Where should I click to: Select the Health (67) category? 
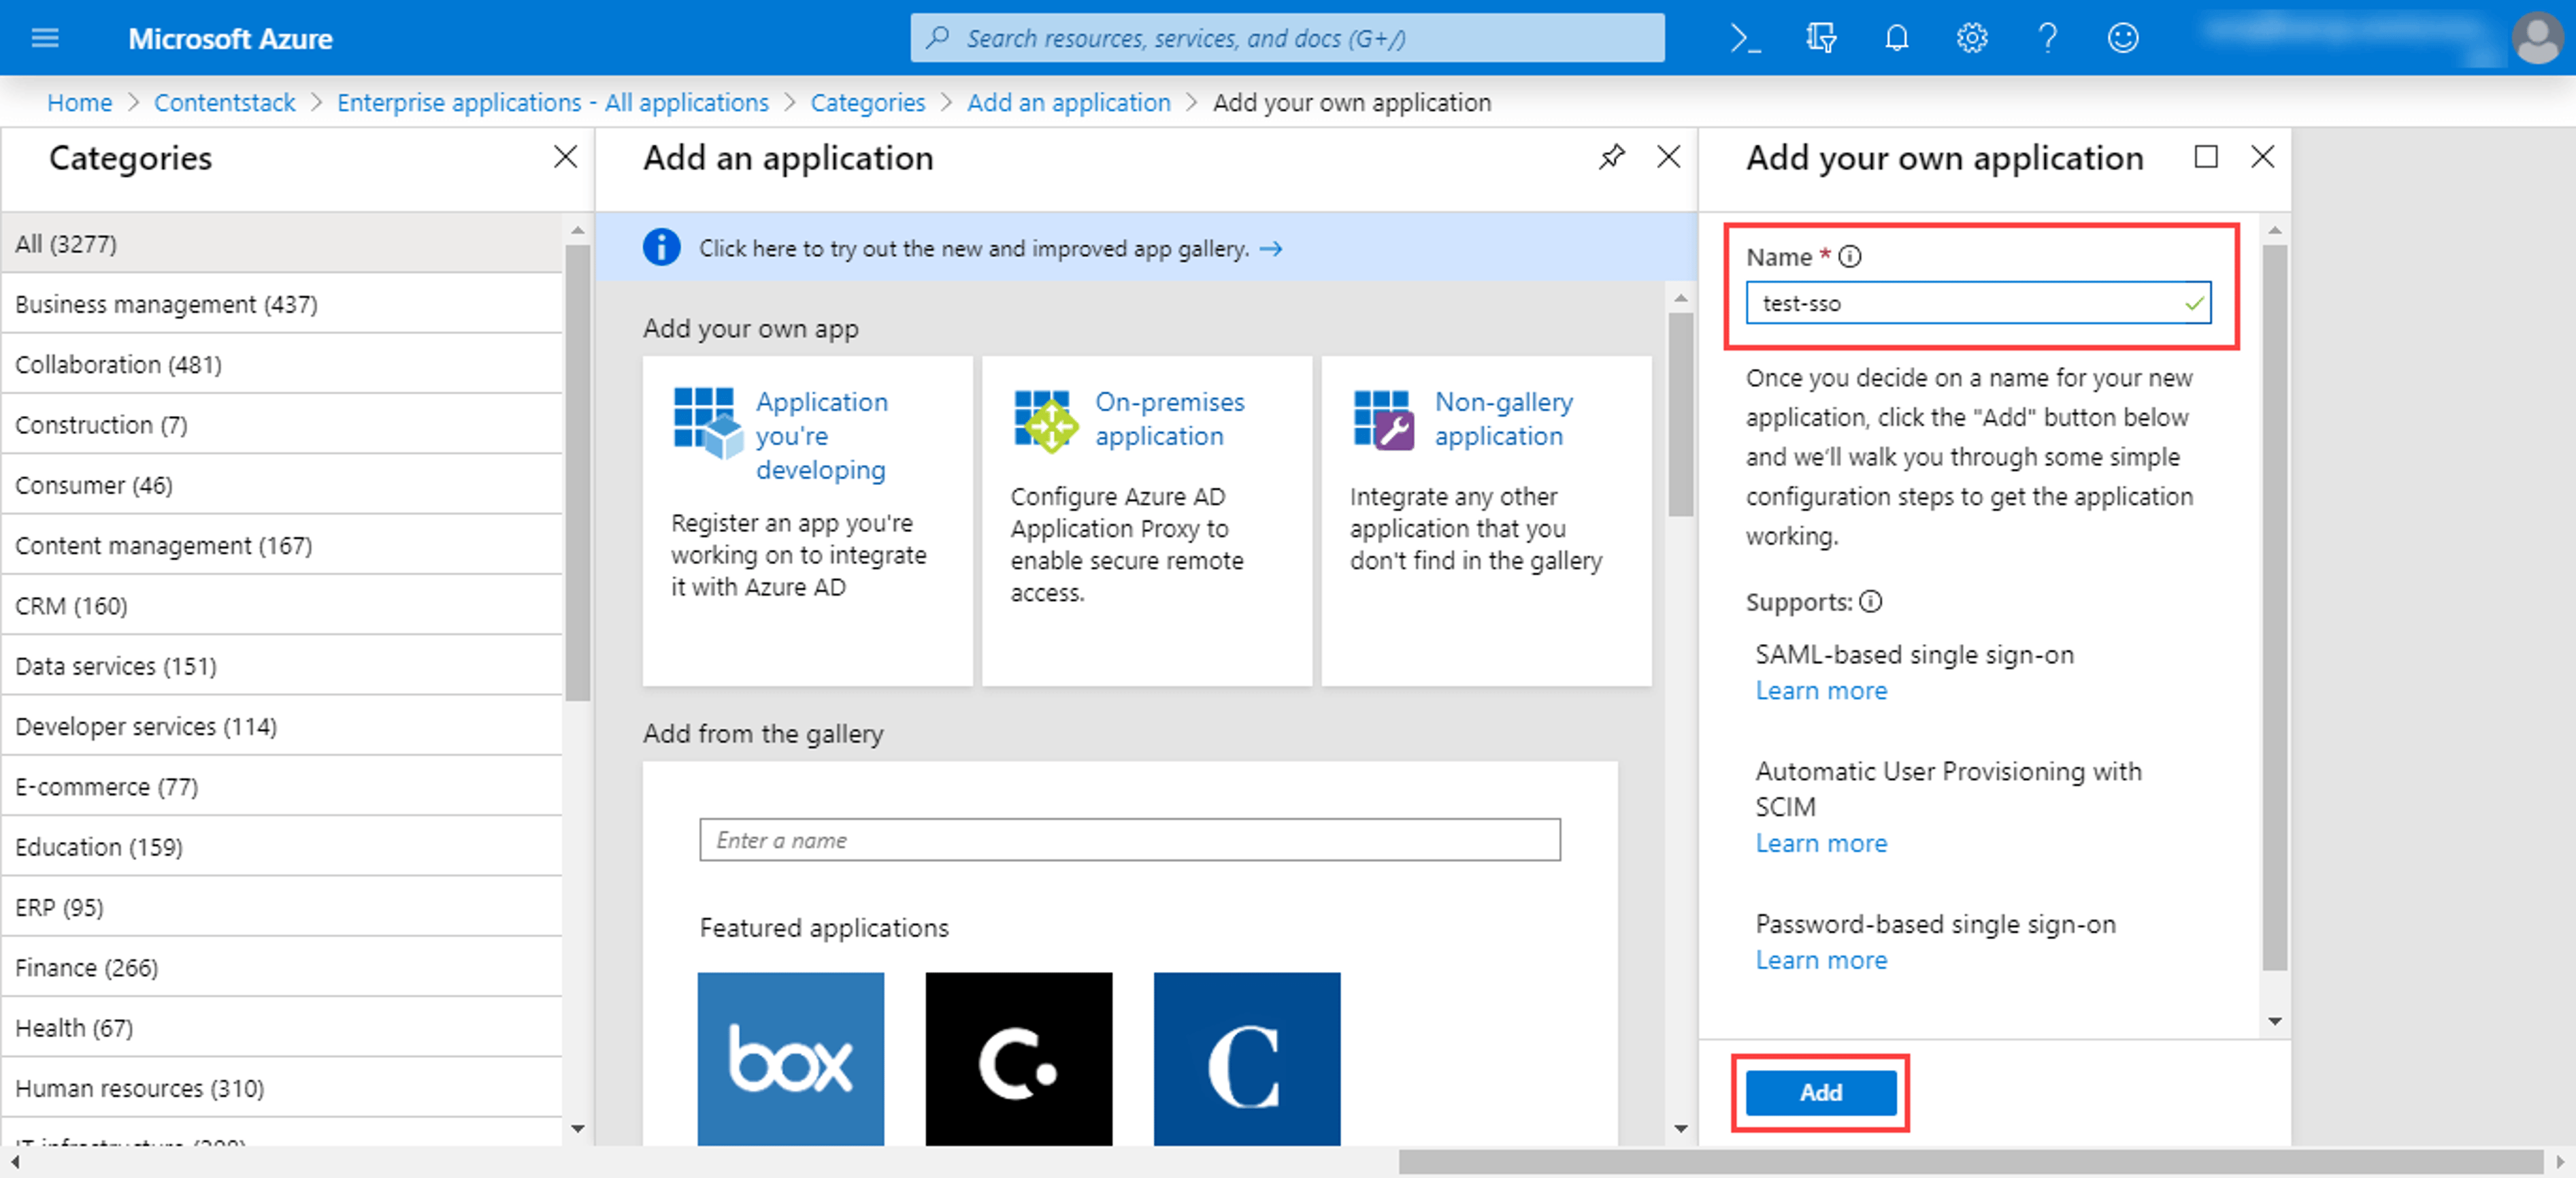tap(282, 1028)
